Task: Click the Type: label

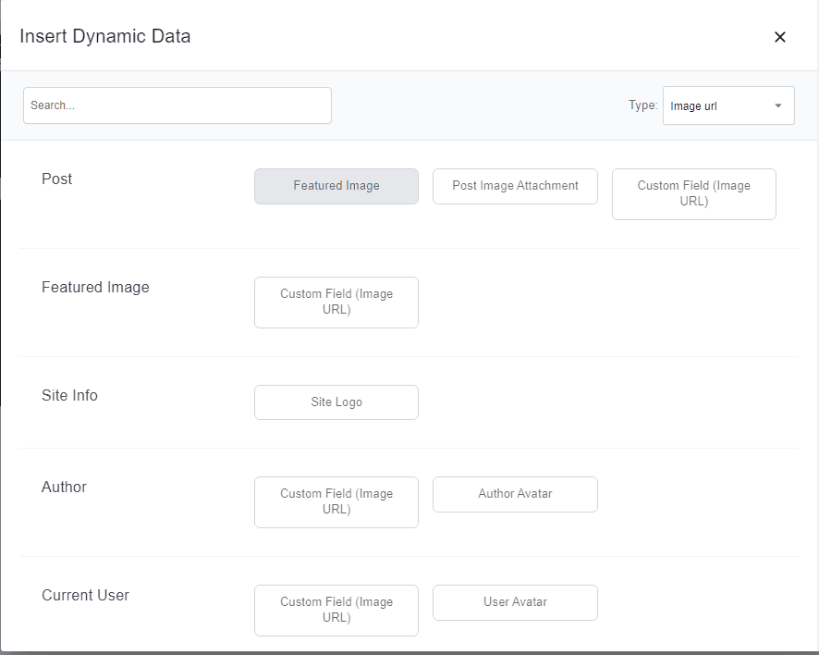Action: [x=643, y=105]
